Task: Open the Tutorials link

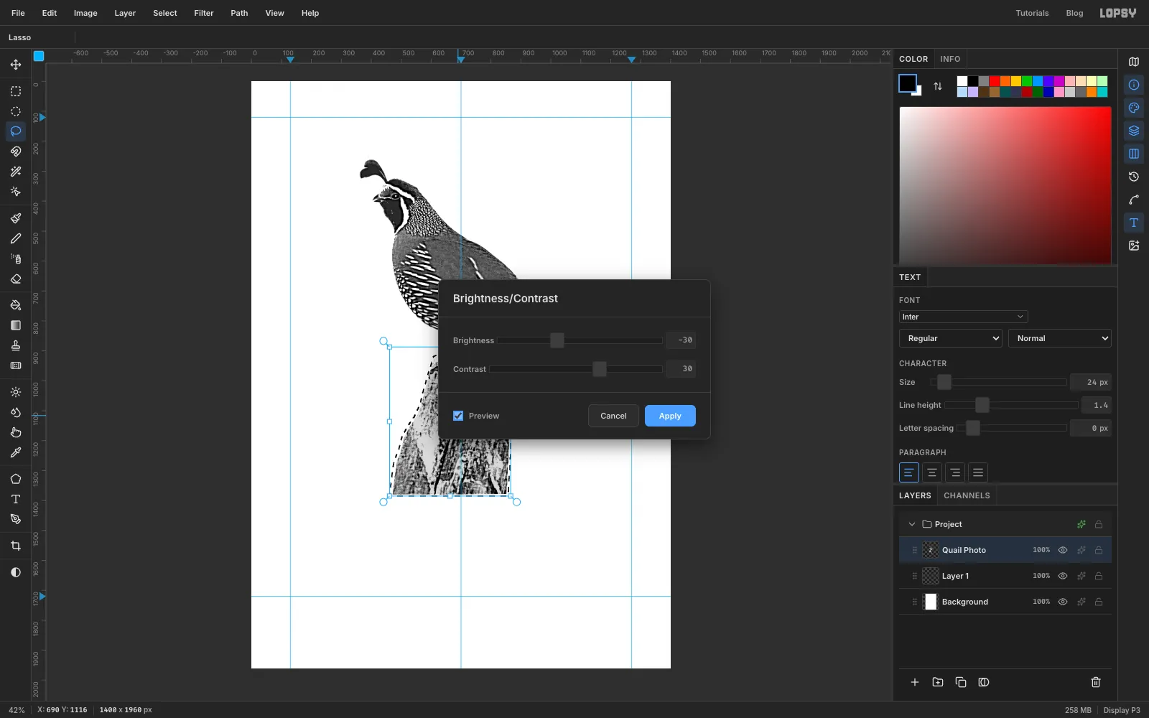Action: [1032, 13]
